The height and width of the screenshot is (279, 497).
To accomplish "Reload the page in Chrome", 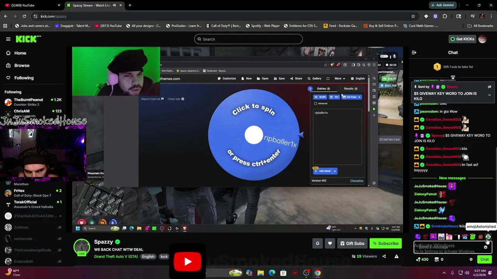I will (24, 16).
